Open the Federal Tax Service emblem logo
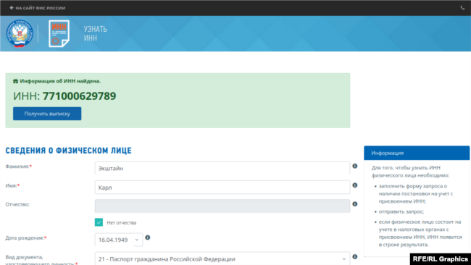Image resolution: width=471 pixels, height=265 pixels. coord(20,33)
